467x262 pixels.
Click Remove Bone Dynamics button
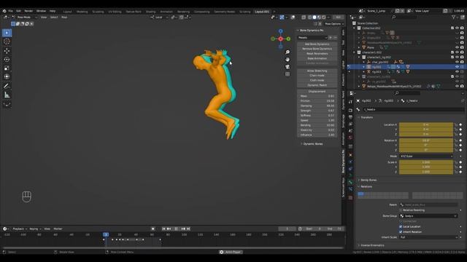pos(317,49)
